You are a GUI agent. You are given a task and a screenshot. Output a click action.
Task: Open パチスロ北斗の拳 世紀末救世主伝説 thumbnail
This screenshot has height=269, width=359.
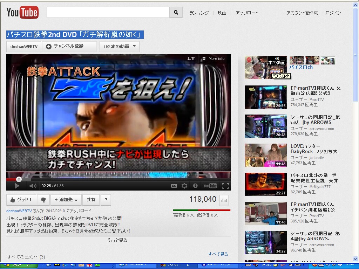pos(266,184)
